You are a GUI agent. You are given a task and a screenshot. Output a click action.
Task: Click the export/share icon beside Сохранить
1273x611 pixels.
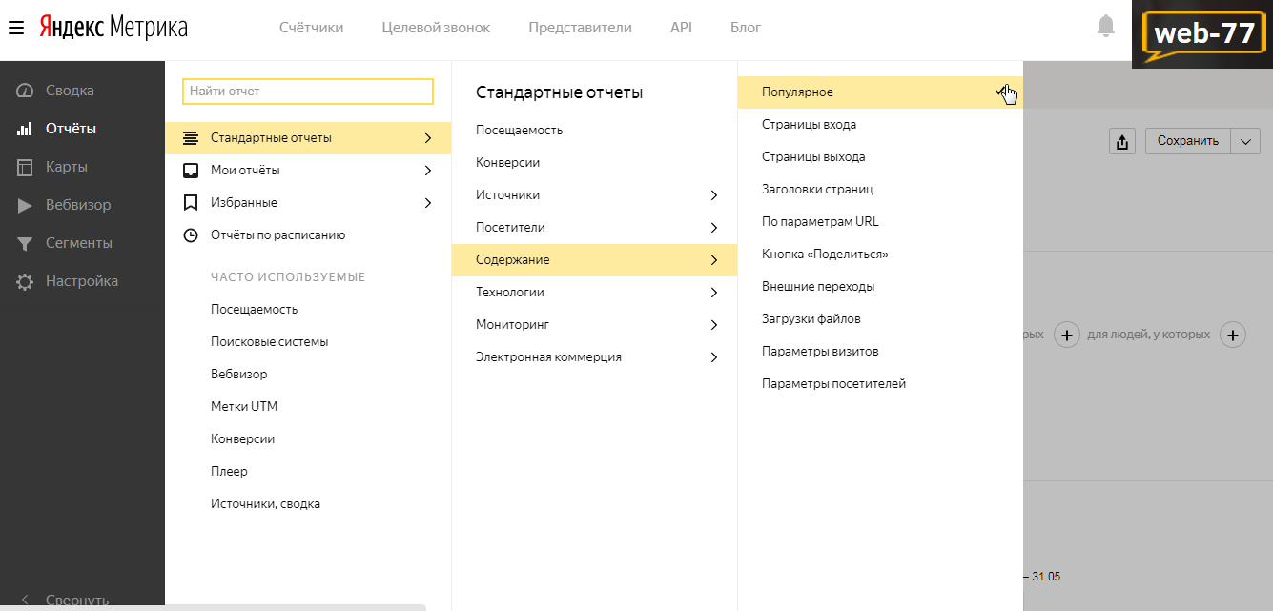[x=1122, y=141]
